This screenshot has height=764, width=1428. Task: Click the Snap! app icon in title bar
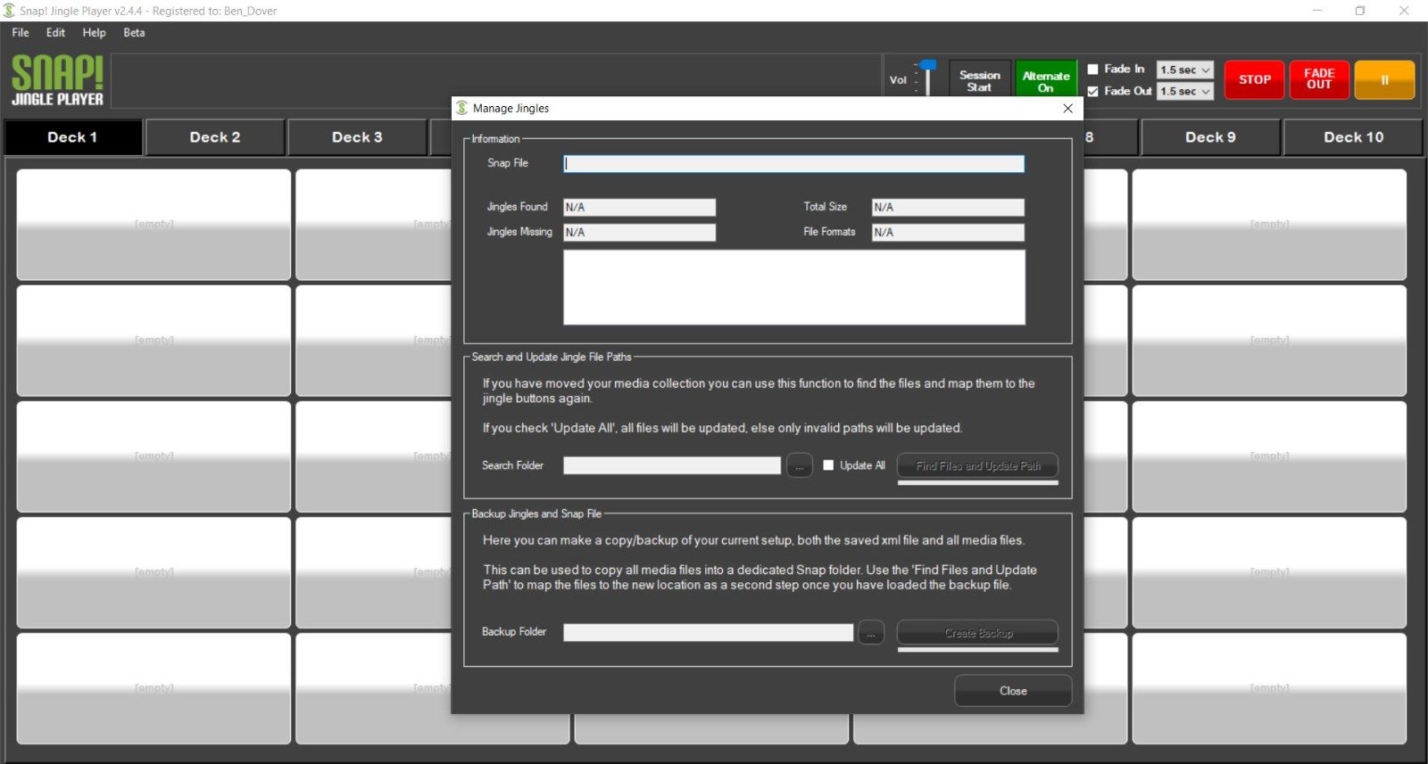click(9, 11)
